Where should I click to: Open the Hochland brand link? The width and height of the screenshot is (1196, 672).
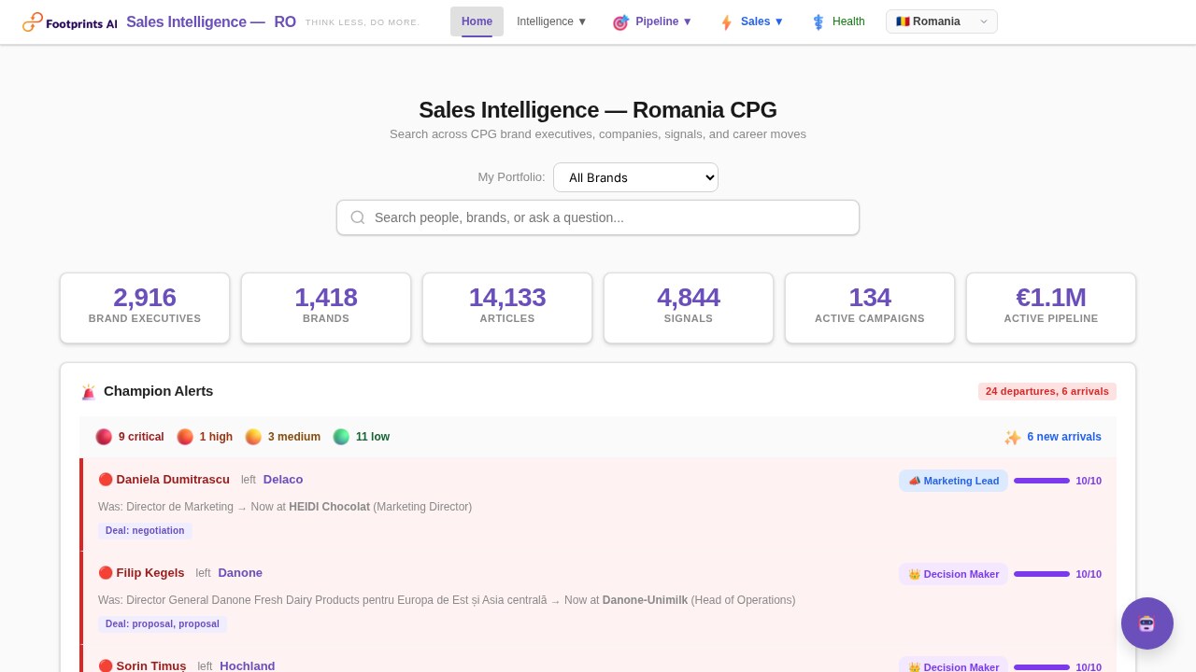pyautogui.click(x=248, y=665)
